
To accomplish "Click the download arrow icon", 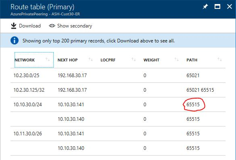I will click(x=14, y=26).
